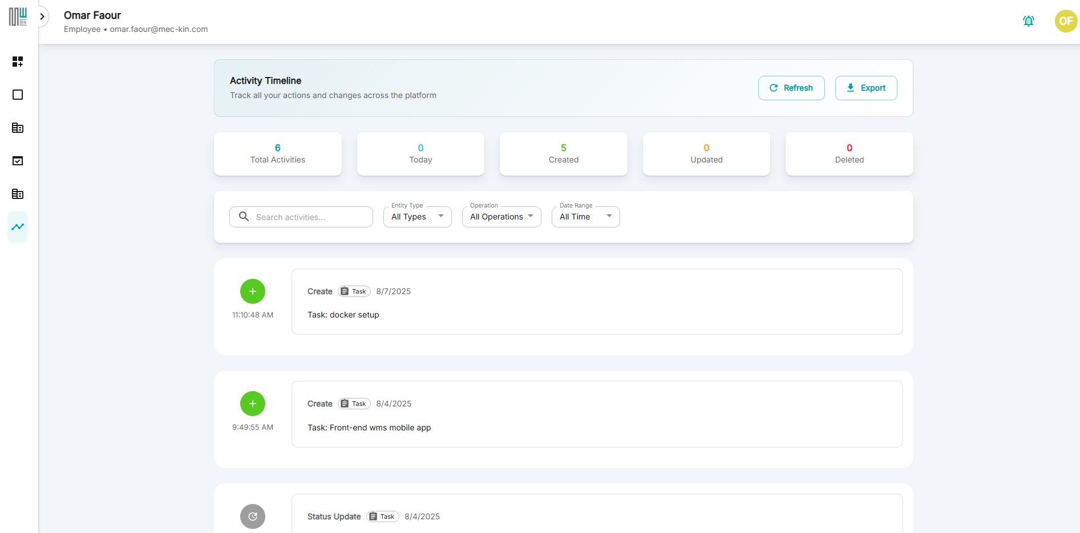Click the Task tag on docker setup entry
Image resolution: width=1080 pixels, height=533 pixels.
[354, 291]
